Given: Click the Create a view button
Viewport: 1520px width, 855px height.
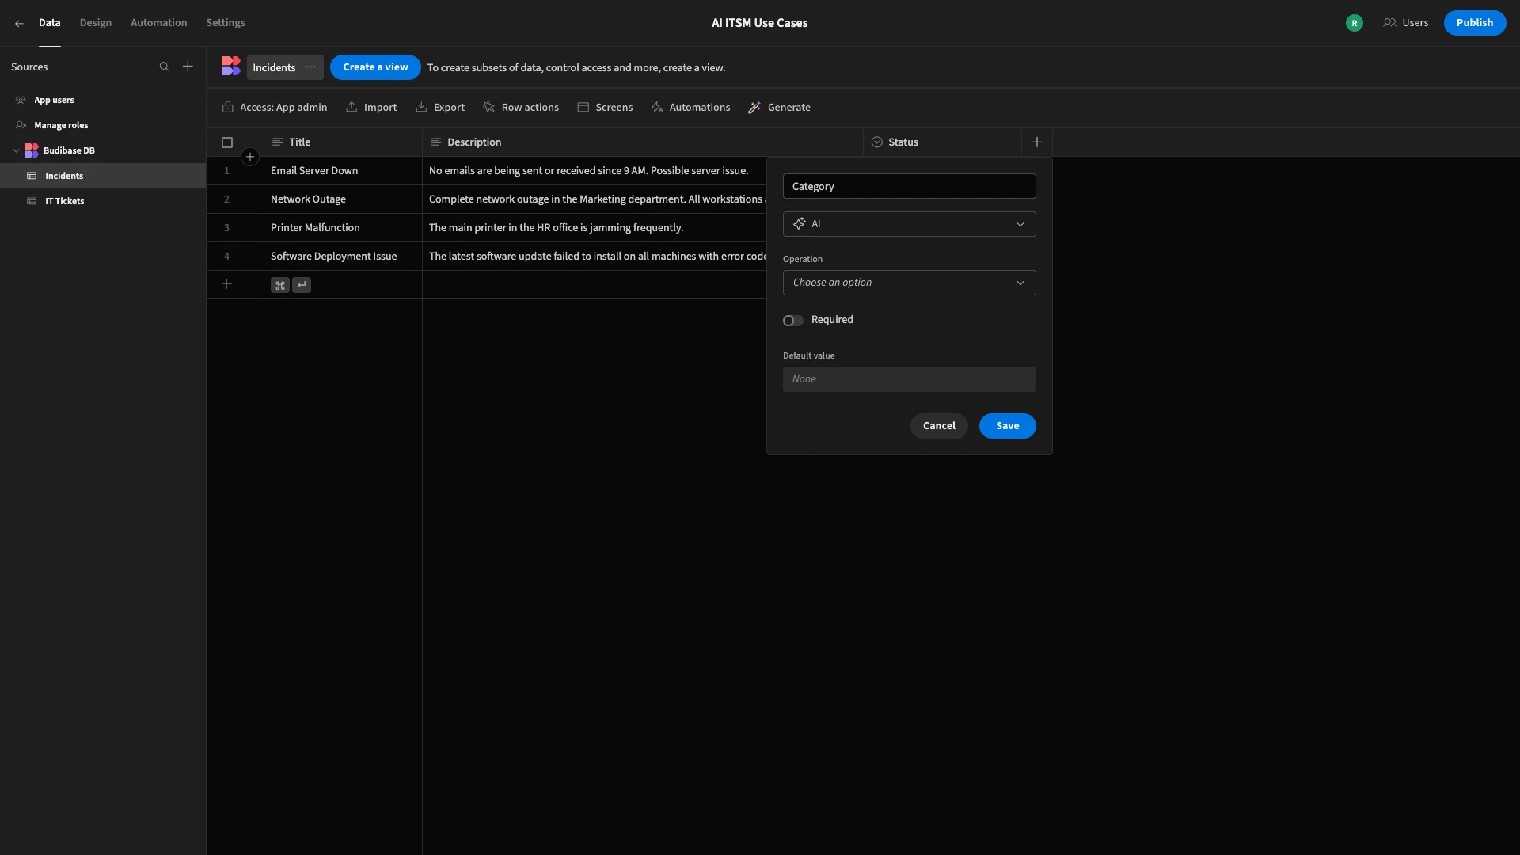Looking at the screenshot, I should click(375, 67).
